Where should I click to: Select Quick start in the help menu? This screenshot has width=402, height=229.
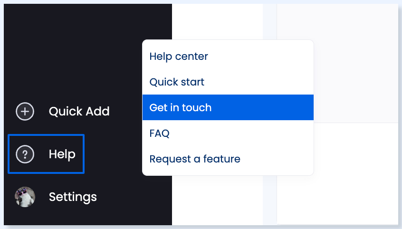(x=177, y=82)
